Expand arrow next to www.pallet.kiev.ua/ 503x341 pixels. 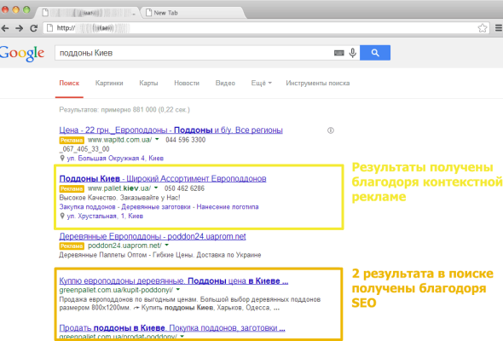coord(156,188)
